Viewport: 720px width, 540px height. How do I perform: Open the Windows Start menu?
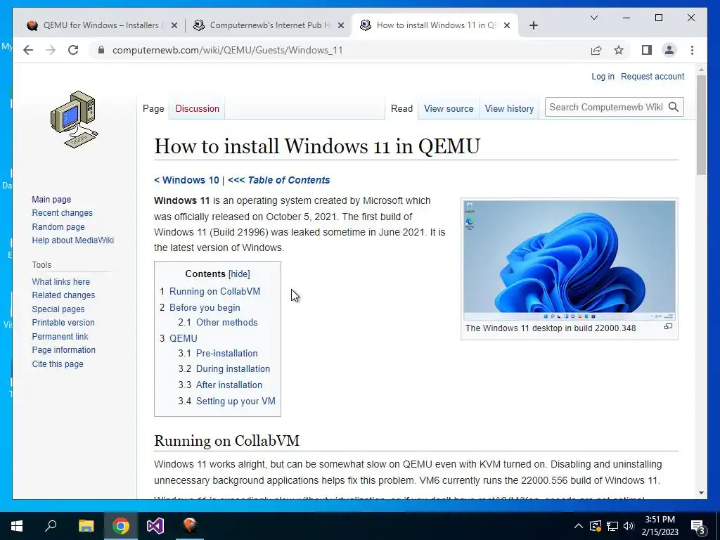[x=17, y=526]
